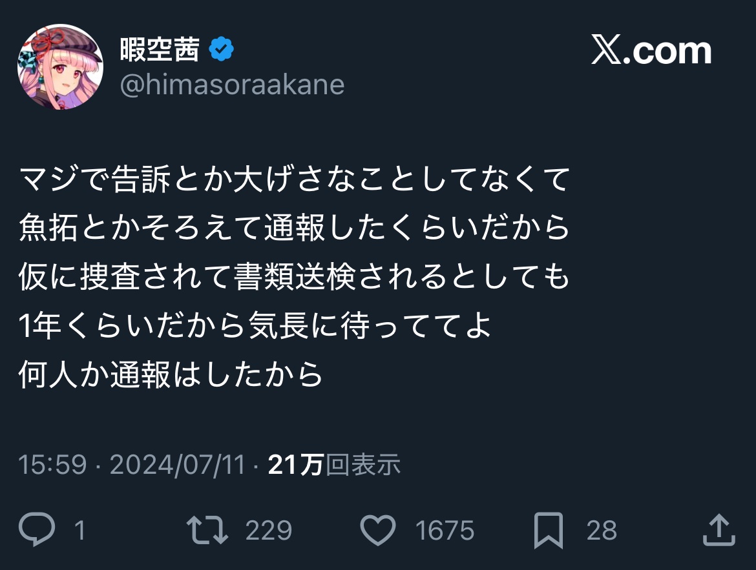Click the repost arrows icon
Viewport: 756px width, 570px height.
click(x=207, y=530)
